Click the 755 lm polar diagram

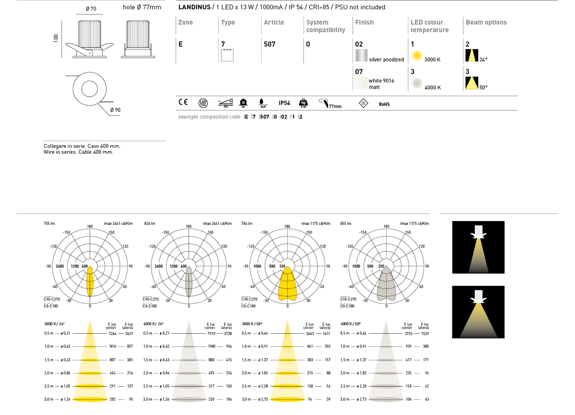coord(90,266)
